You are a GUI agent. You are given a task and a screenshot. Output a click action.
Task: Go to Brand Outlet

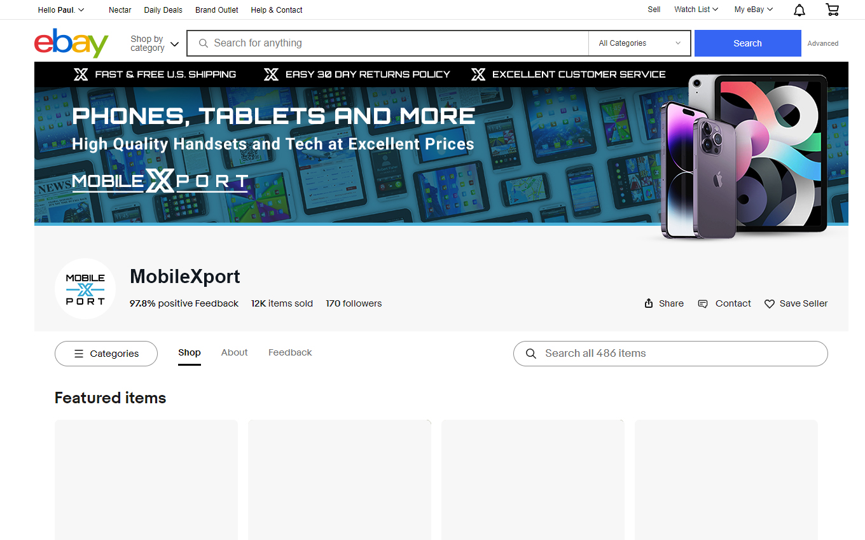[x=217, y=10]
